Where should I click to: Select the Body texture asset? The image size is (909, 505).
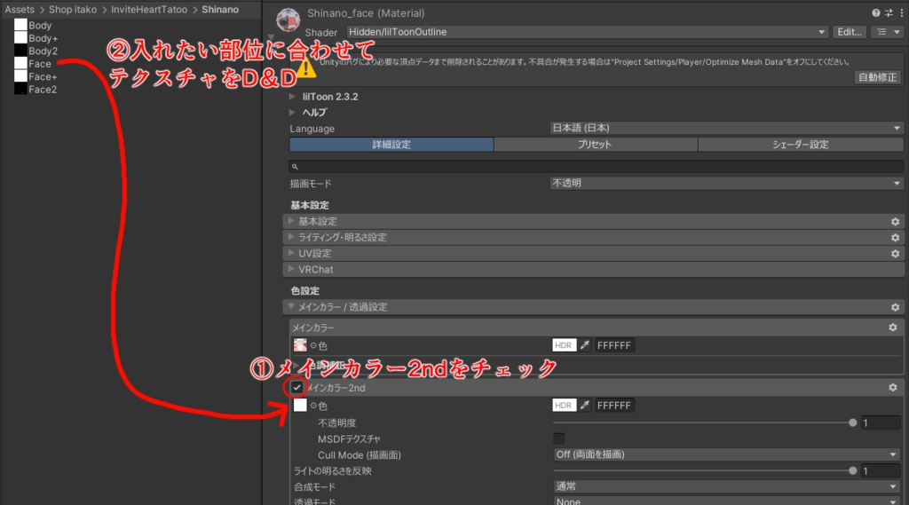(33, 25)
